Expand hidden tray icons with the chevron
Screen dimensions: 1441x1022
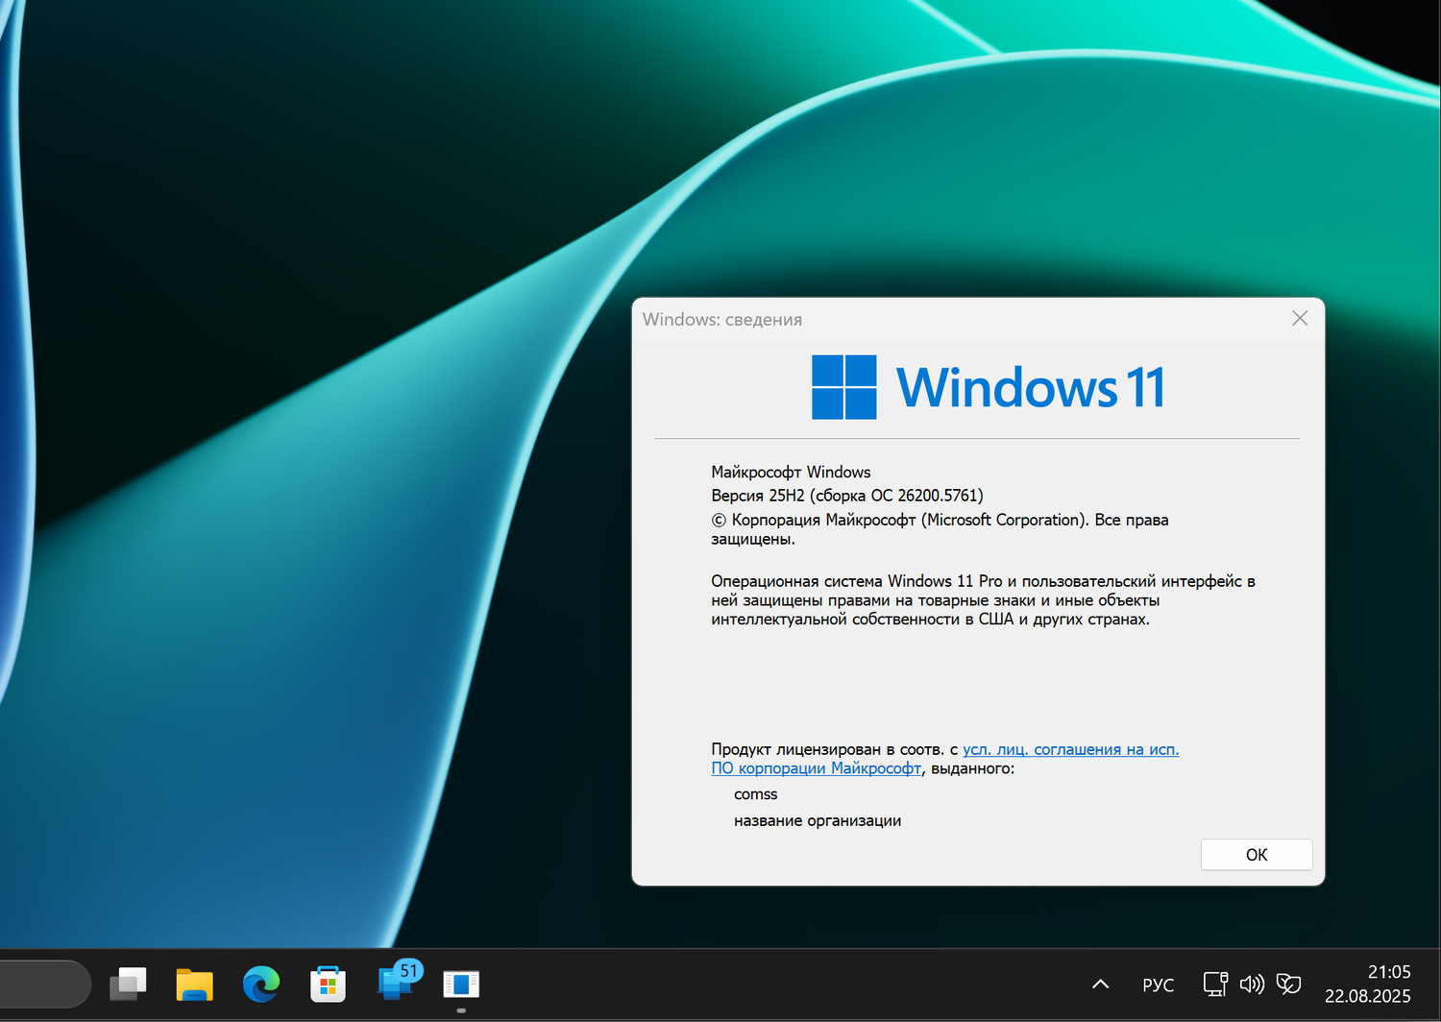coord(1099,984)
